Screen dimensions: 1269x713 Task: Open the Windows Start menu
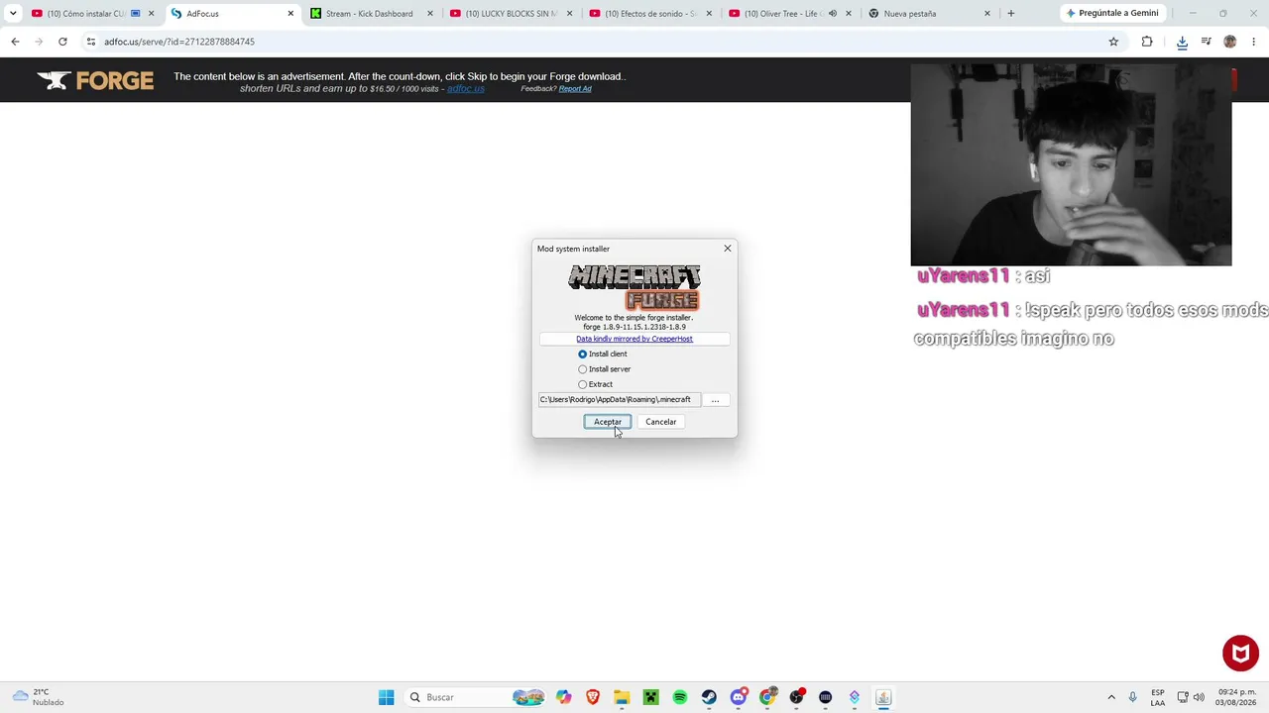pos(386,697)
